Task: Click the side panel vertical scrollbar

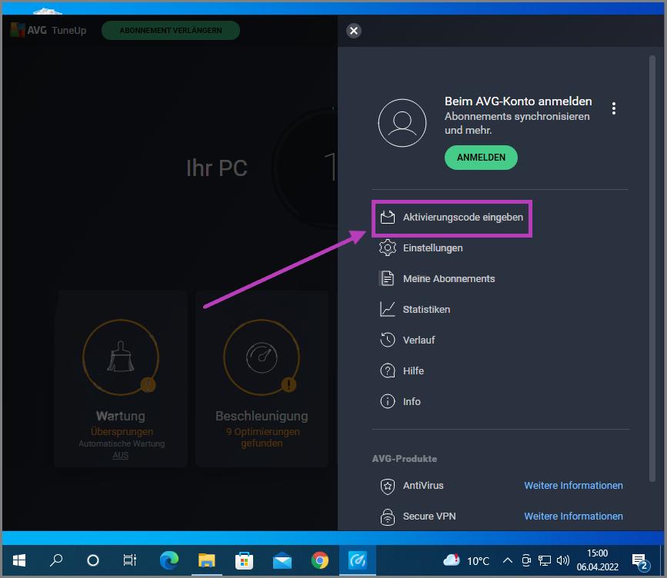Action: (652, 268)
